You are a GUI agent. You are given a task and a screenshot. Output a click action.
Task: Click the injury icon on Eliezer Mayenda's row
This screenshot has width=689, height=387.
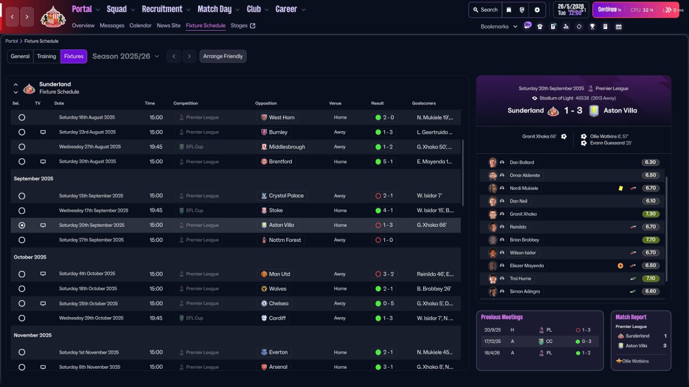tap(621, 266)
